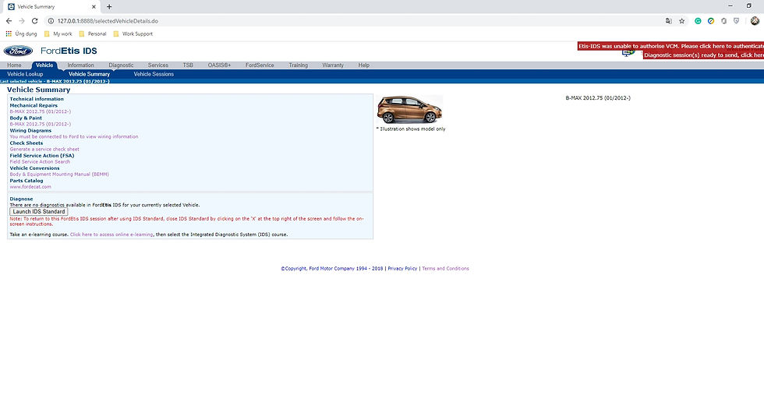Switch to Vehicle Lookup sub-tab
Image resolution: width=764 pixels, height=420 pixels.
point(25,74)
